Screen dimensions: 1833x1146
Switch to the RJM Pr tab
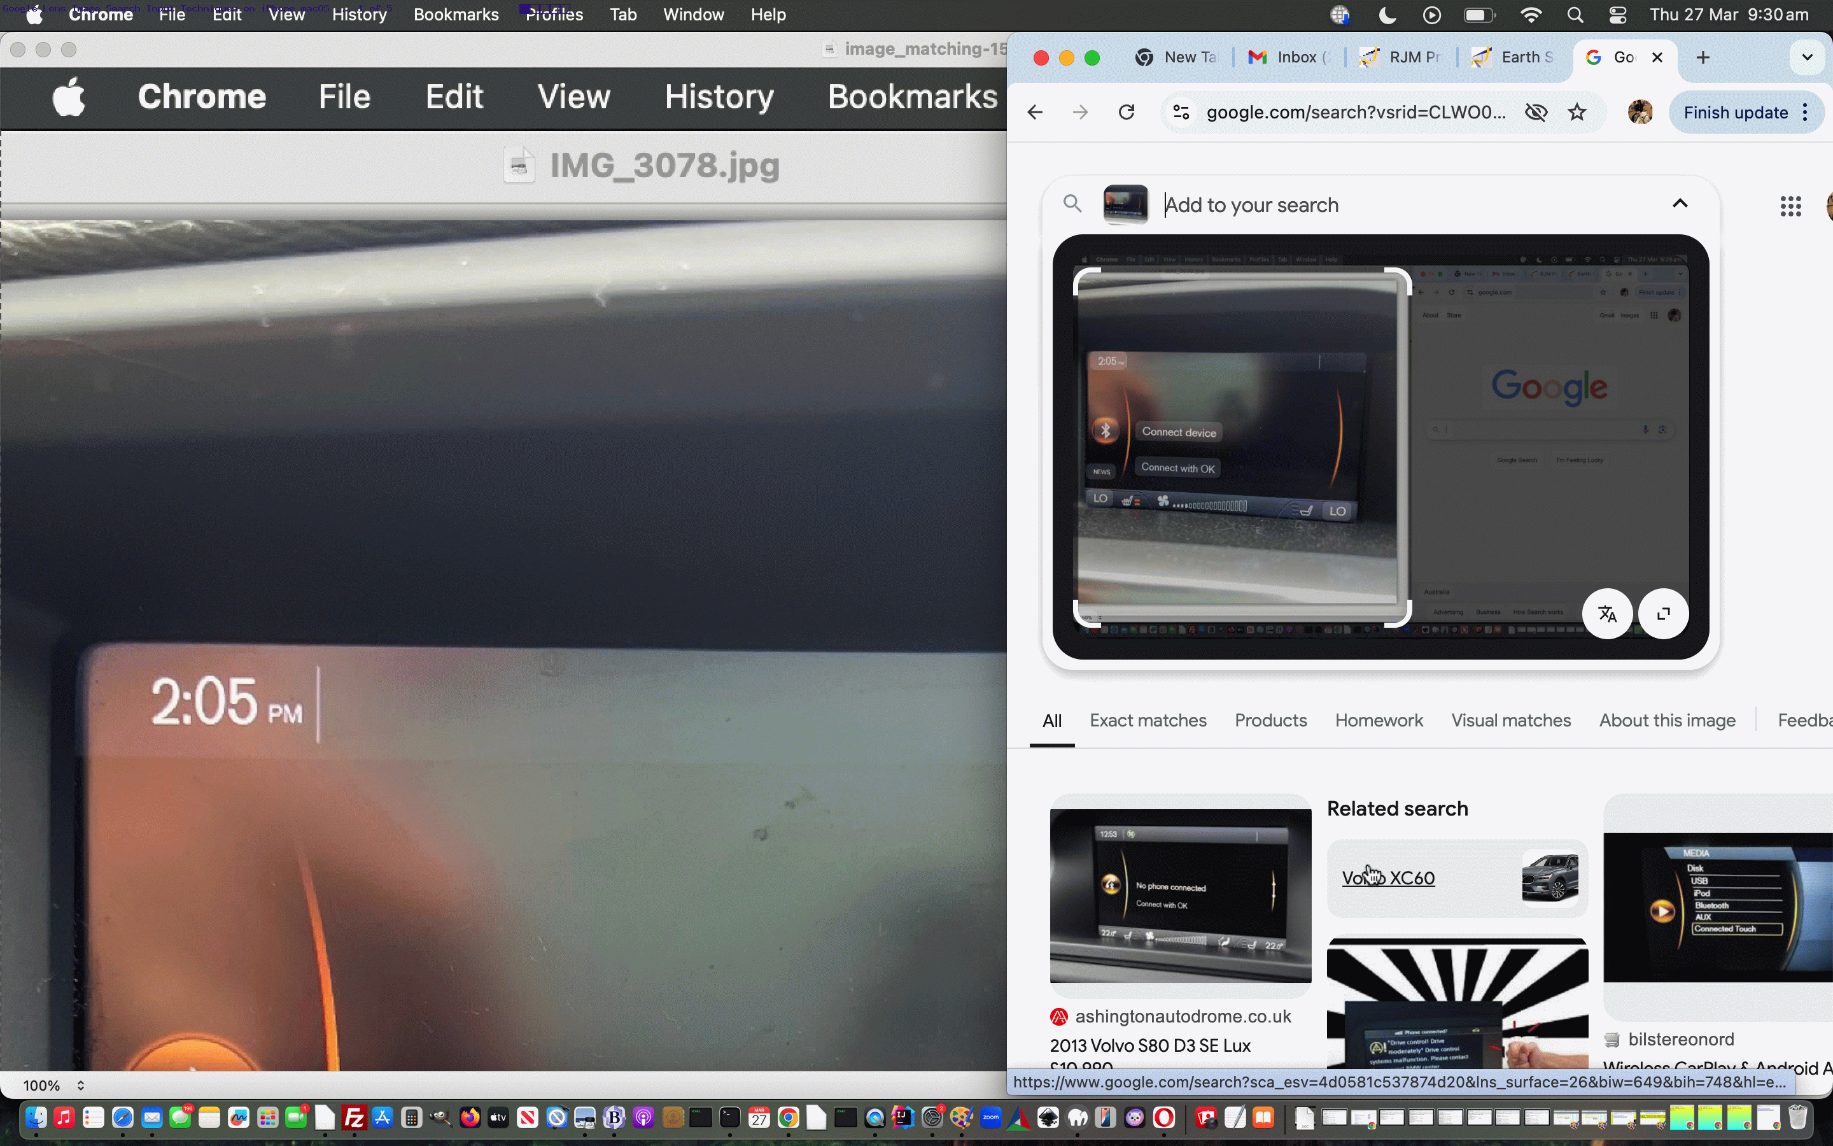[1400, 57]
